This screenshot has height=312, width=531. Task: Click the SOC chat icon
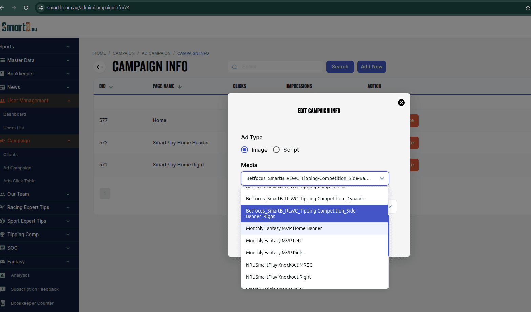2,248
